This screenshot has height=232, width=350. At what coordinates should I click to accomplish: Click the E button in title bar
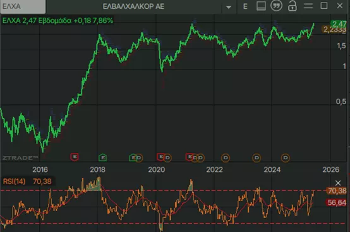tap(245, 6)
